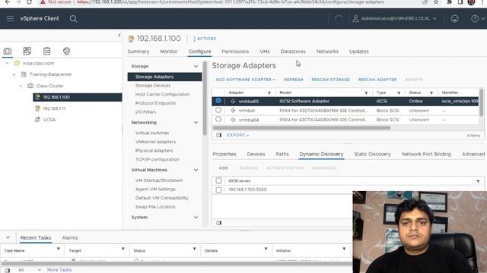
Task: Collapse the Virtual Machines section
Action: [x=196, y=170]
